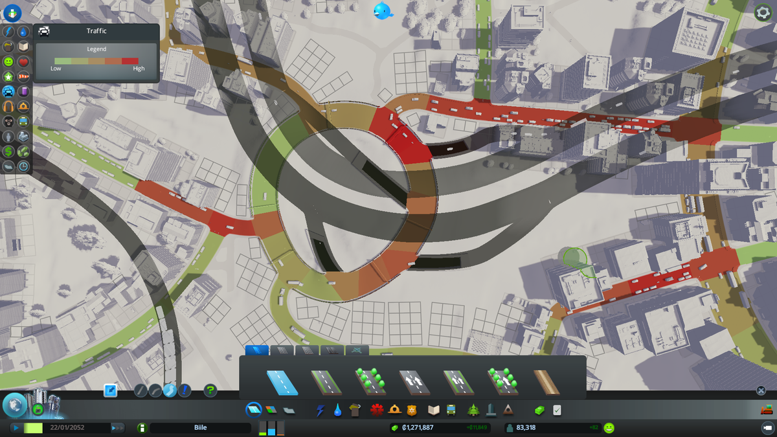Open the Monuments menu
Image resolution: width=777 pixels, height=437 pixels.
[x=508, y=410]
